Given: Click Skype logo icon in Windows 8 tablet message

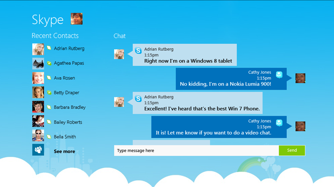Looking at the screenshot, I should point(138,50).
